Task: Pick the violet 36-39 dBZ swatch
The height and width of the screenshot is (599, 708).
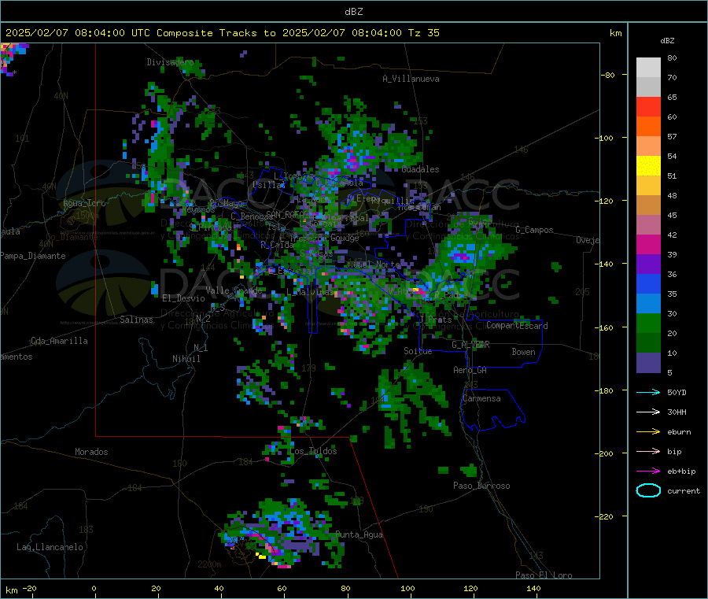Action: tap(648, 264)
